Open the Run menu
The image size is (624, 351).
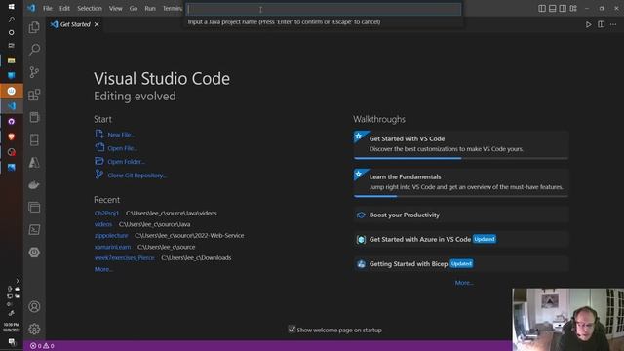pyautogui.click(x=150, y=8)
